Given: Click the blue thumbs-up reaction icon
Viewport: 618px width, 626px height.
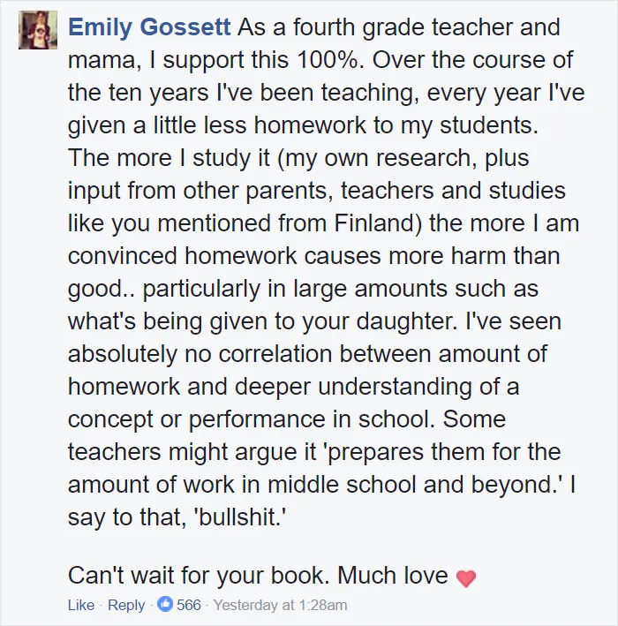Looking at the screenshot, I should click(x=164, y=605).
